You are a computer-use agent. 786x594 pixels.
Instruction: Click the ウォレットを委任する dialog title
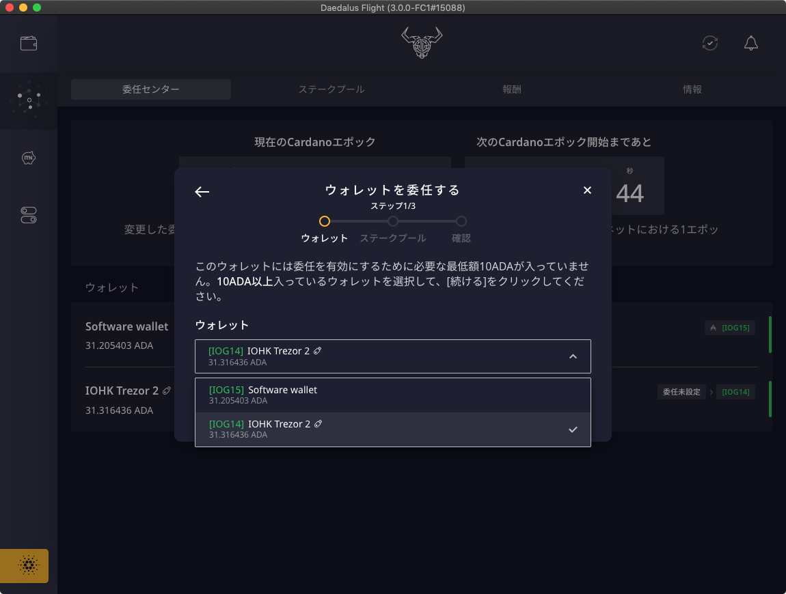pos(393,190)
